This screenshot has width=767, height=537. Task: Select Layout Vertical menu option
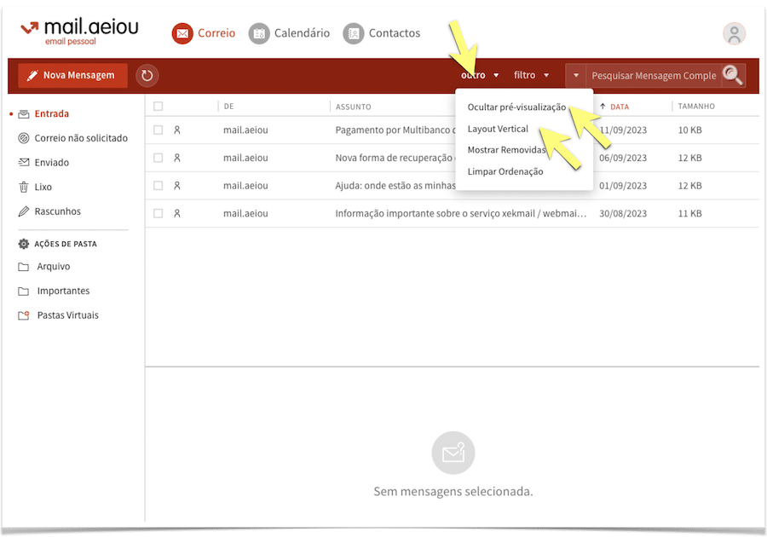click(498, 129)
